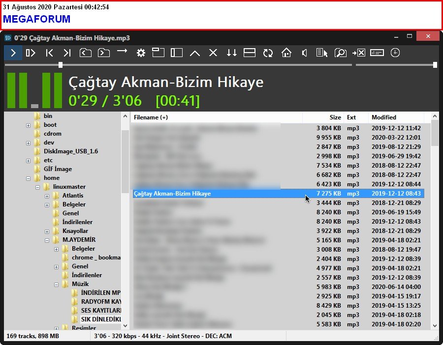The width and height of the screenshot is (443, 345).
Task: Toggle the folder tree side panel icon
Action: pyautogui.click(x=177, y=53)
